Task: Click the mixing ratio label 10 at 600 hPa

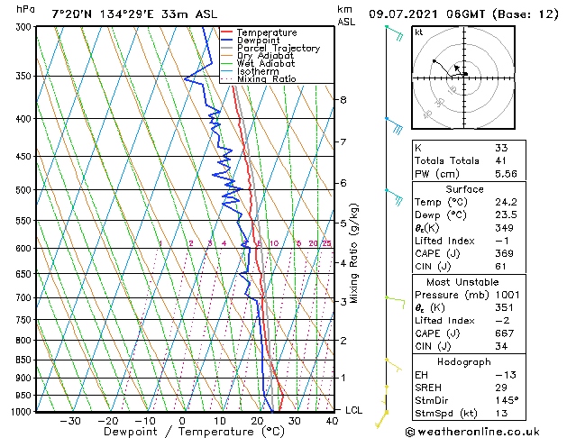Action: 274,243
